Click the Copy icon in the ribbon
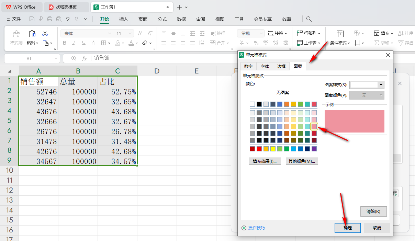415x241 pixels. click(x=46, y=43)
